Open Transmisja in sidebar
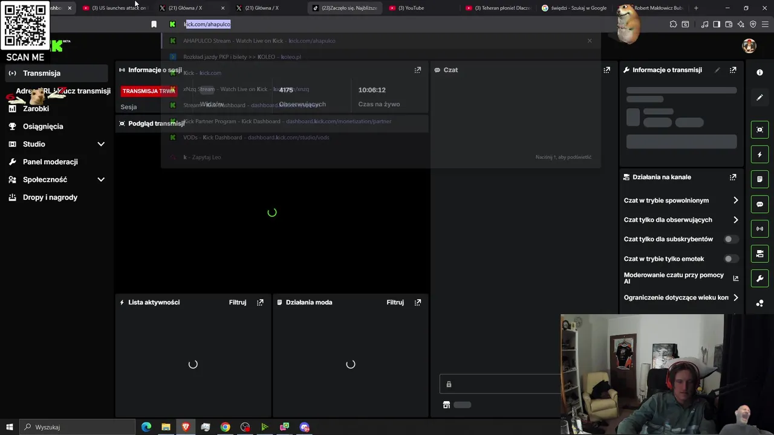This screenshot has width=774, height=435. click(x=56, y=73)
